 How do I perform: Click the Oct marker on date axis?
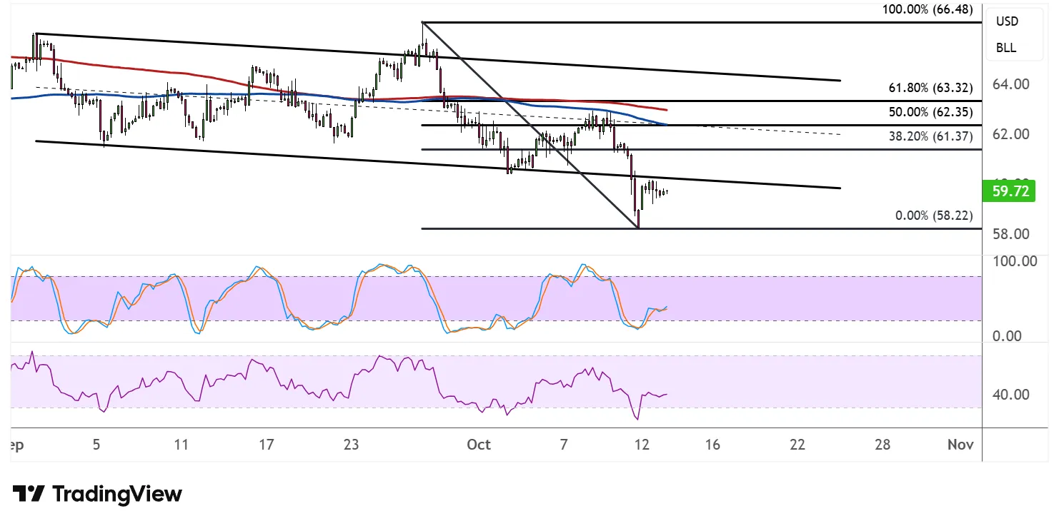(x=479, y=445)
